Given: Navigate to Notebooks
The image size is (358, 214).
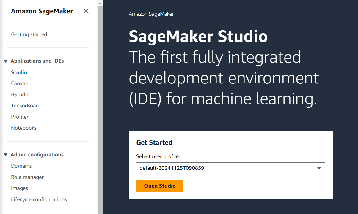Looking at the screenshot, I should pyautogui.click(x=24, y=128).
